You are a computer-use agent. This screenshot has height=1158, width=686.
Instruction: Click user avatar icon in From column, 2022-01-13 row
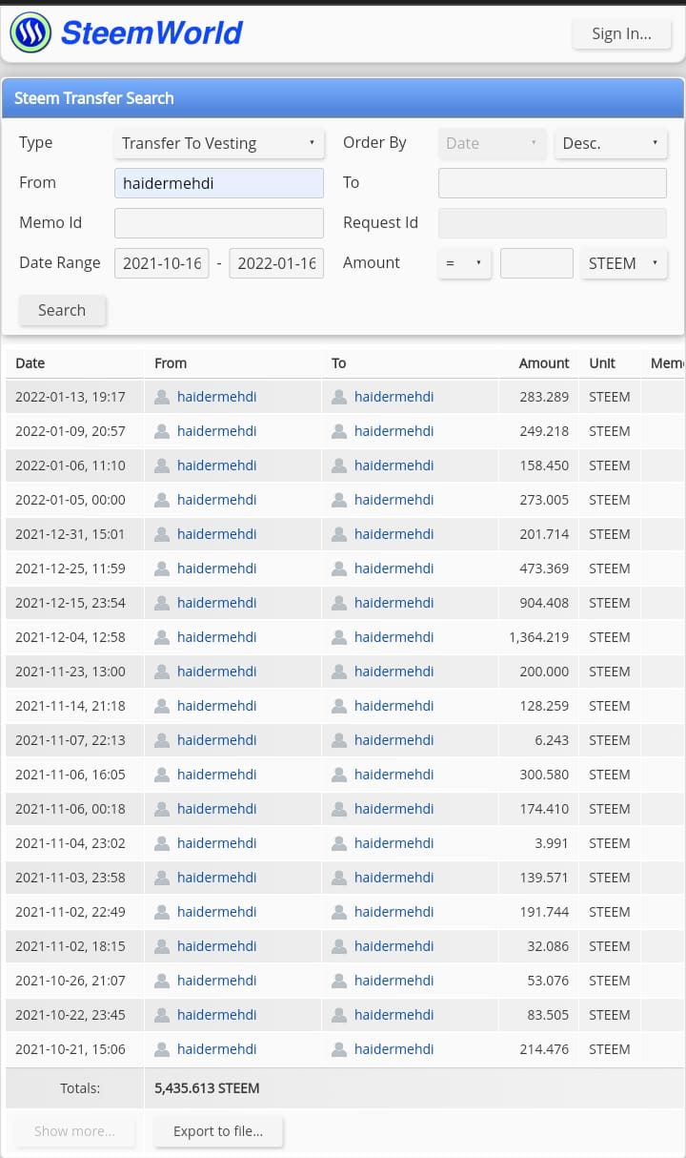162,397
